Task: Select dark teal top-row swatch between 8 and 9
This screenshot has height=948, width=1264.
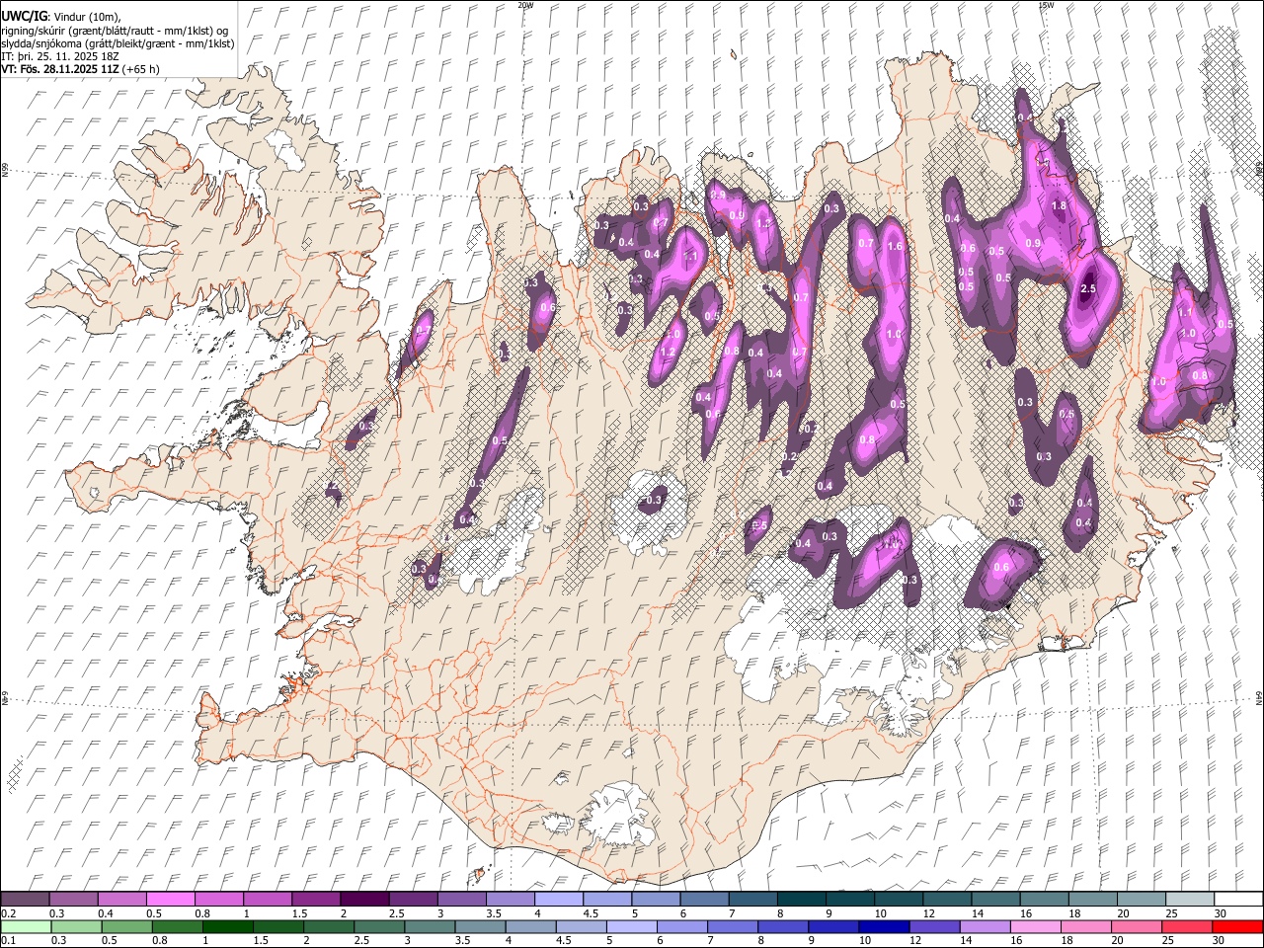Action: (x=801, y=899)
